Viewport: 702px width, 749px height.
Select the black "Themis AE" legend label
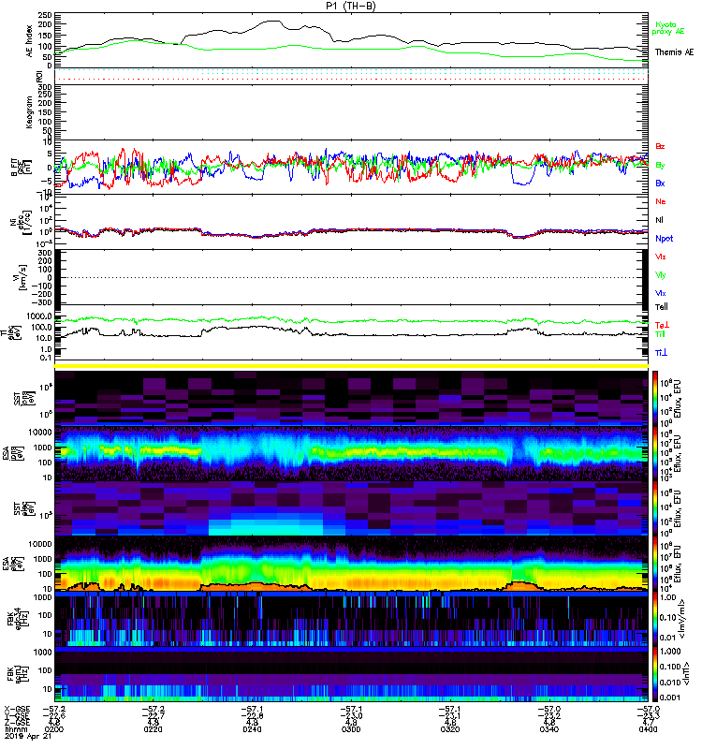(674, 52)
